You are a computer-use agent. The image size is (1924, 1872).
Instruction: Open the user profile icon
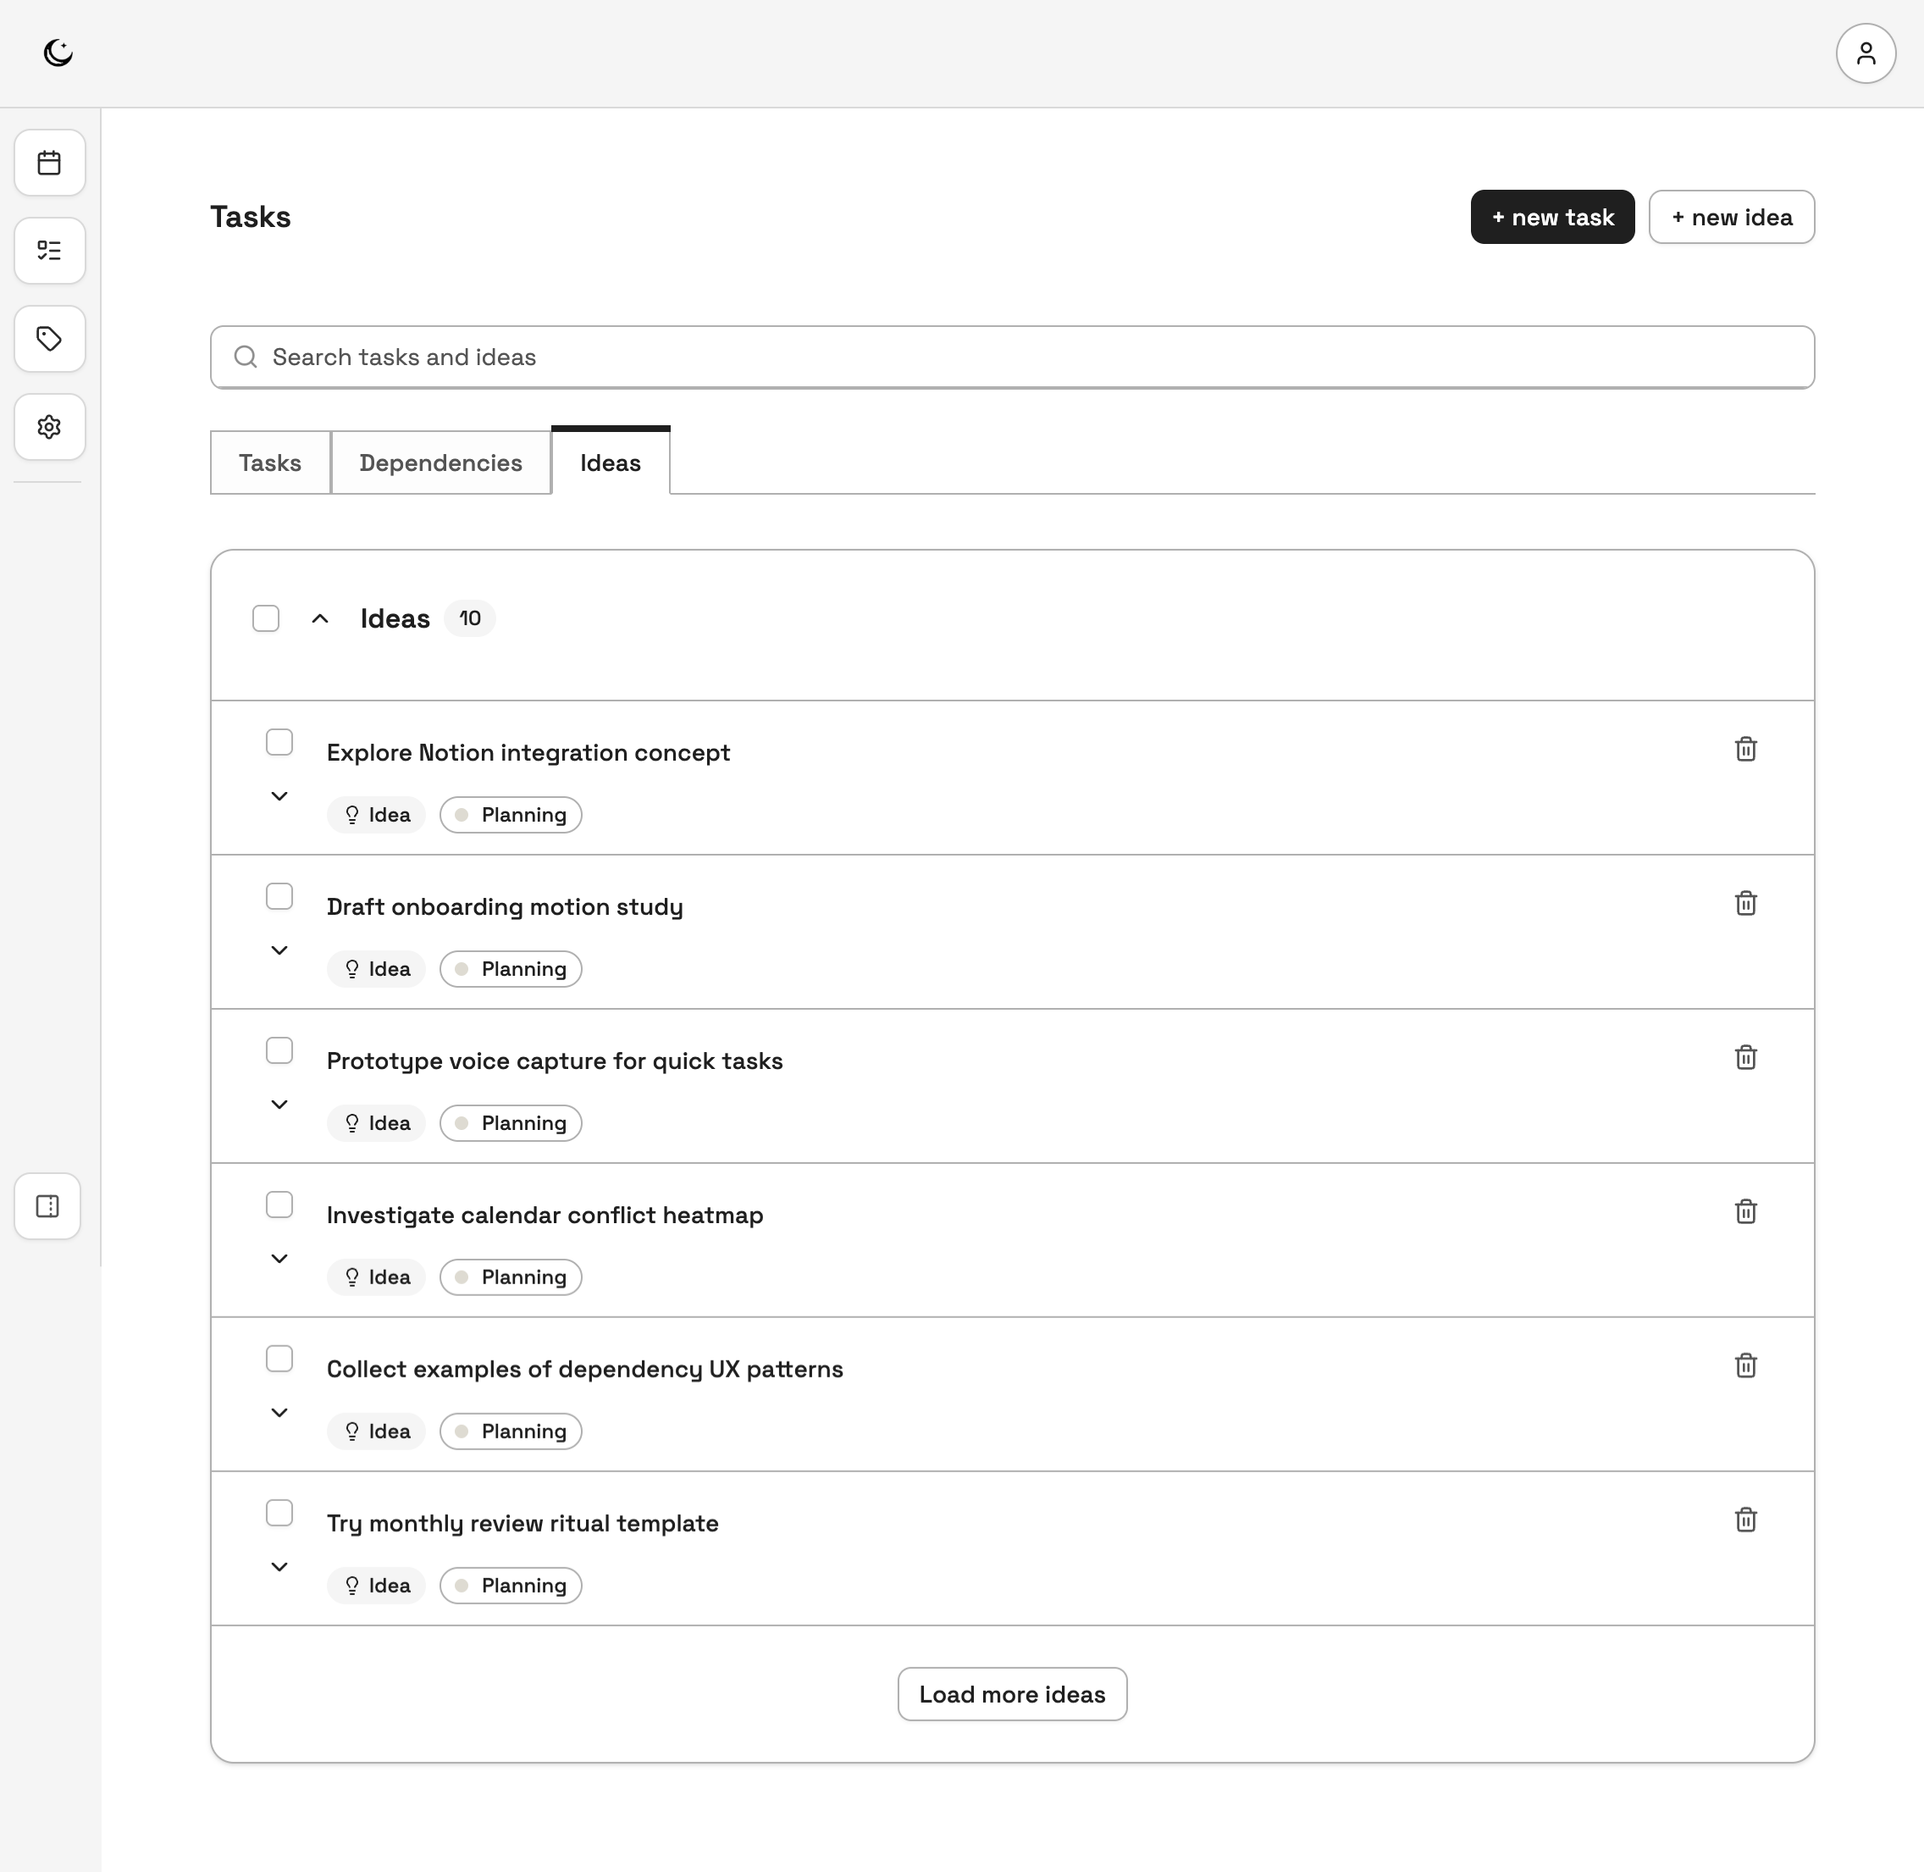click(1865, 53)
